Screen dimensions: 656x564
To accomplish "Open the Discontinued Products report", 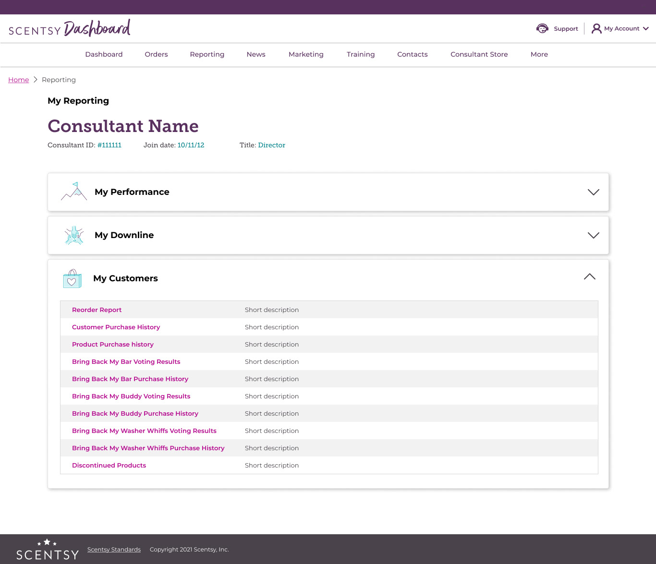I will [109, 465].
